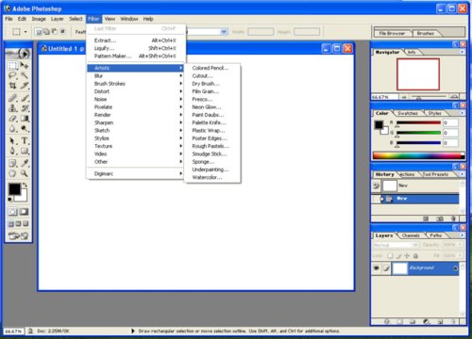Select the Rectangular Marquee tool in toolbox
The width and height of the screenshot is (472, 339).
12,66
